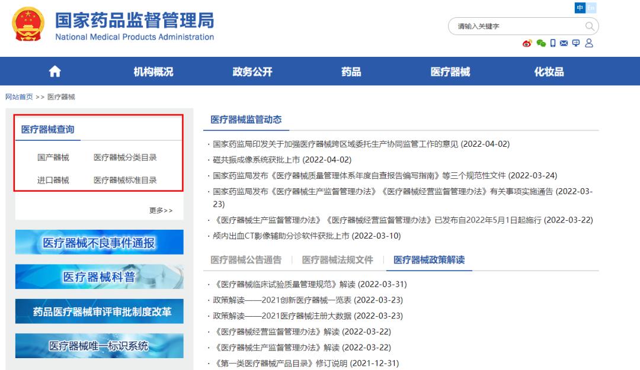The width and height of the screenshot is (640, 370).
Task: Open 颅内出血CT影像辅助分诊软件获批上市 article
Action: click(x=307, y=236)
